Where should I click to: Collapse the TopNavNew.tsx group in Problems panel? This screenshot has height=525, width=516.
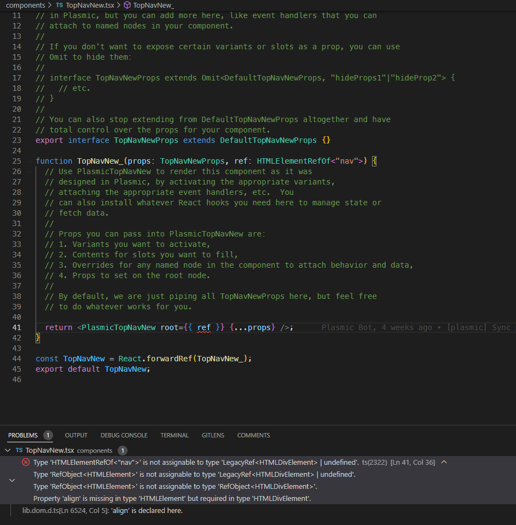click(8, 451)
